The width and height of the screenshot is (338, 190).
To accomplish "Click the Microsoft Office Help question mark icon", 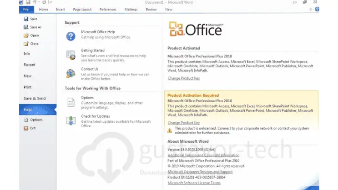I will (71, 36).
